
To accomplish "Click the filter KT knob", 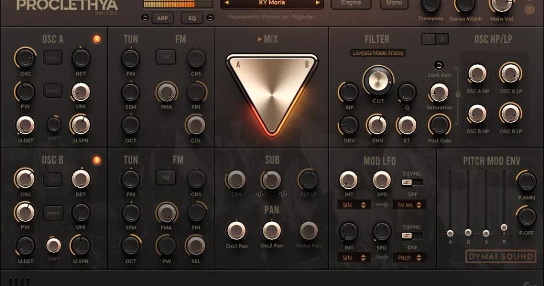I will [407, 125].
